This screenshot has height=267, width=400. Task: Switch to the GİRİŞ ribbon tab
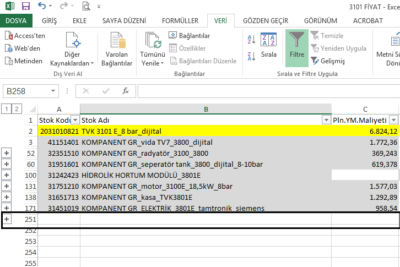point(49,21)
